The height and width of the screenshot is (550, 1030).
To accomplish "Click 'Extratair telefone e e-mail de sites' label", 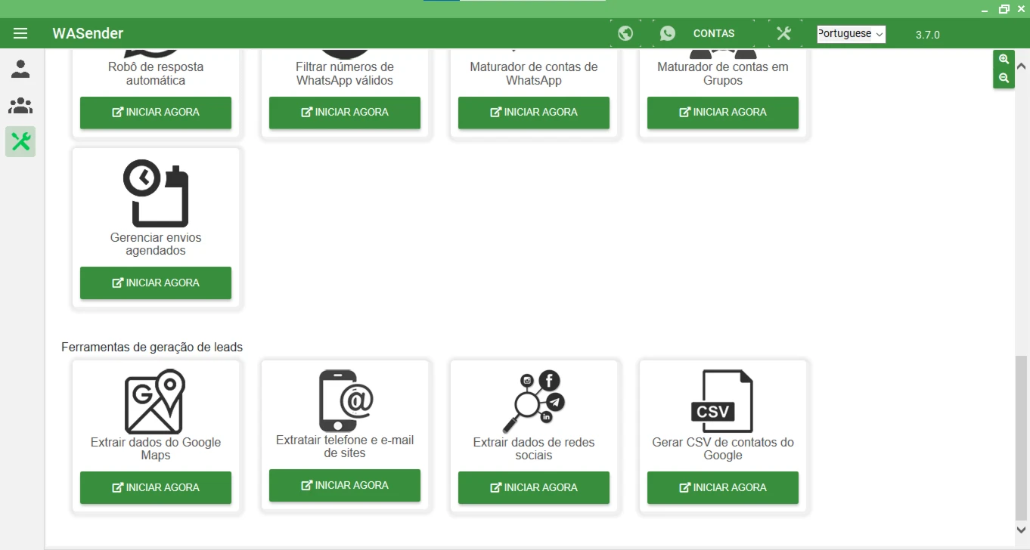I will [345, 446].
